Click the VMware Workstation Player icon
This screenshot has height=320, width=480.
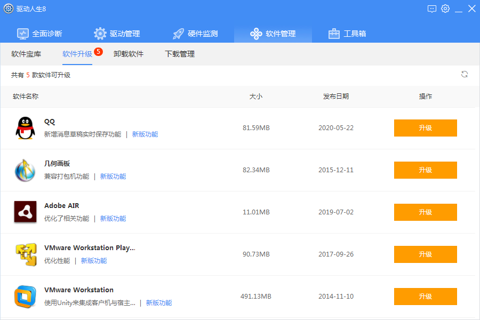pos(25,254)
